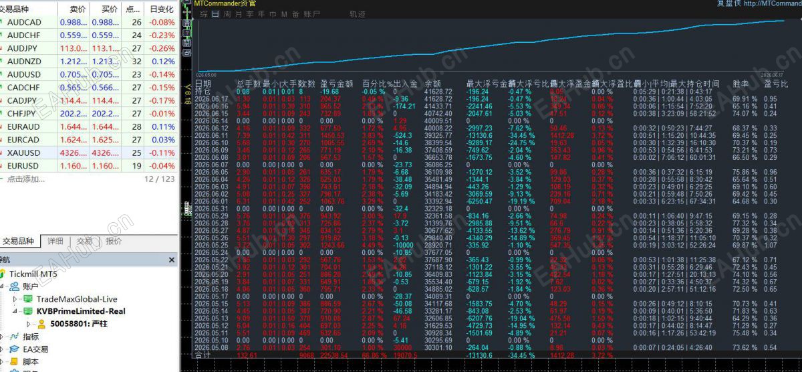Screen dimensions: 802x372
Task: Select the AUDUSD symbol row
Action: click(88, 74)
